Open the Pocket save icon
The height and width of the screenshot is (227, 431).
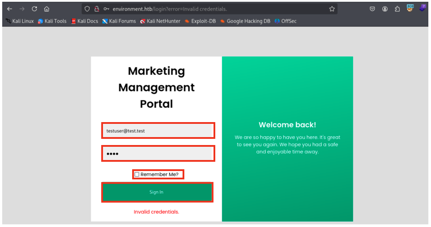click(372, 9)
